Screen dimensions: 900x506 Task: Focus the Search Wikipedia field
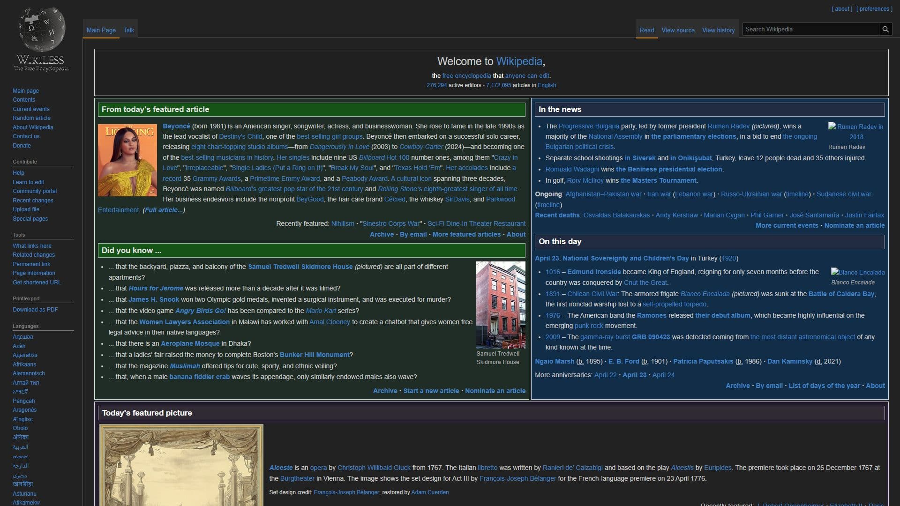coord(810,29)
